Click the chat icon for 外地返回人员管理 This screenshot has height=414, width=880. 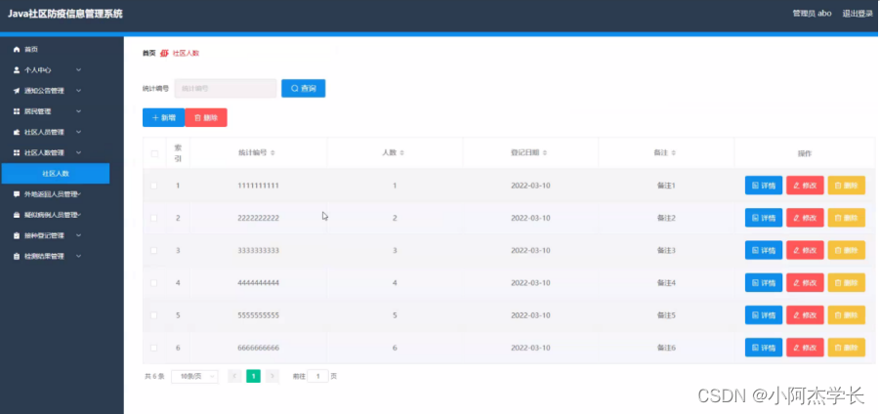coord(17,194)
